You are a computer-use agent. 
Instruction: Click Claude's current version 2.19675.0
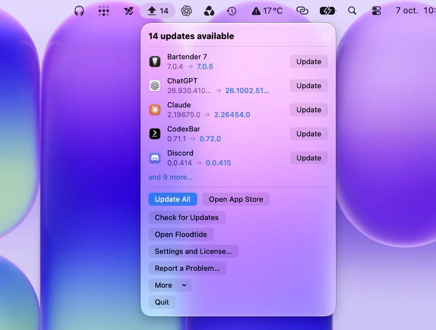tap(183, 114)
